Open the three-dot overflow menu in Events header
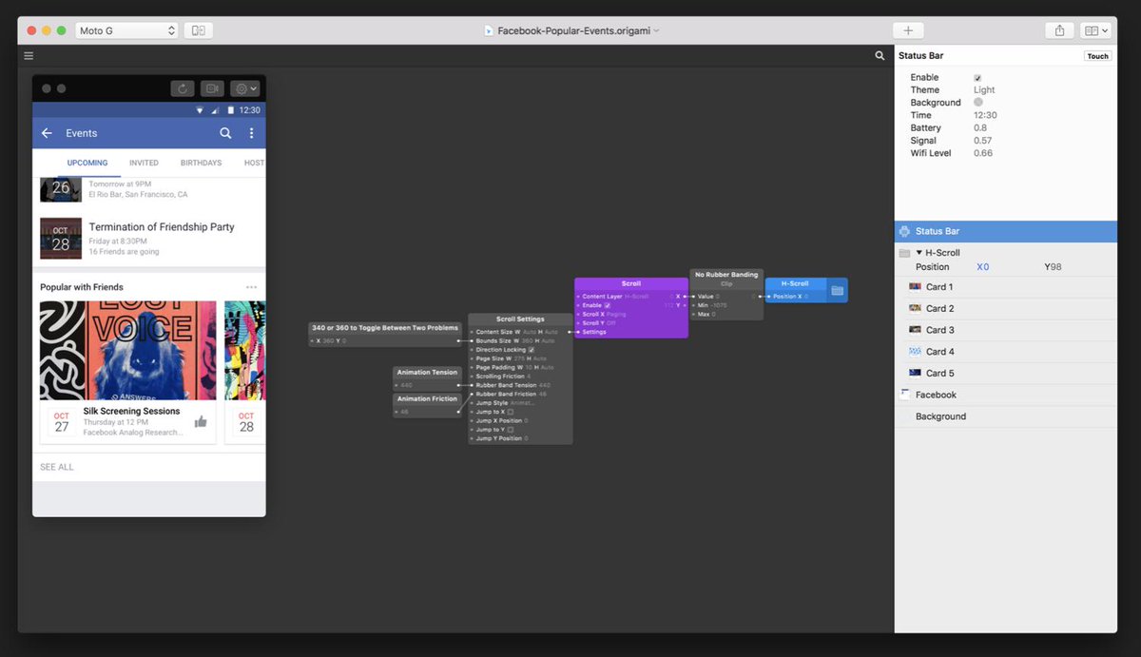This screenshot has width=1141, height=657. coord(251,133)
